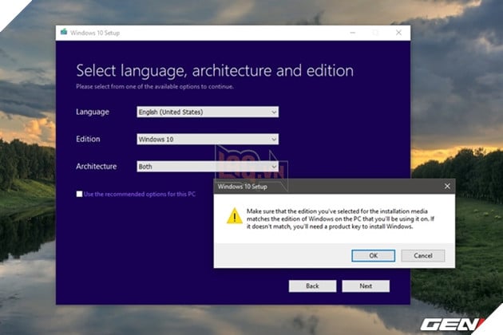Open the Architecture dropdown set to Both

(208, 167)
